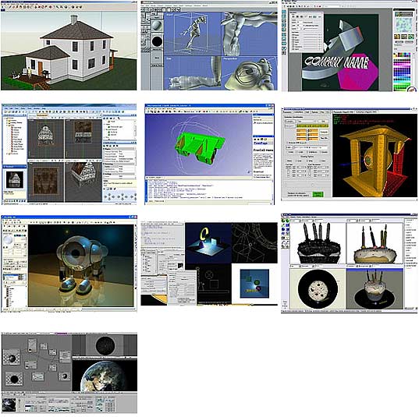Click the white material sphere preview, robot window
This screenshot has width=419, height=417.
(8, 239)
